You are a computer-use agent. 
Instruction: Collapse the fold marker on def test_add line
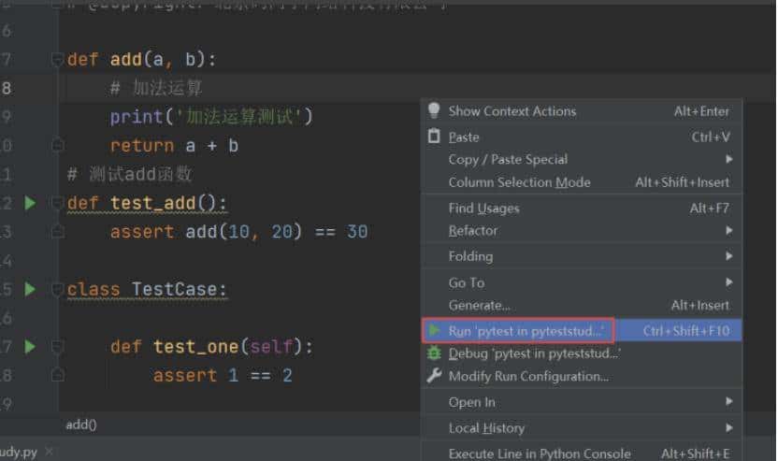(x=57, y=203)
